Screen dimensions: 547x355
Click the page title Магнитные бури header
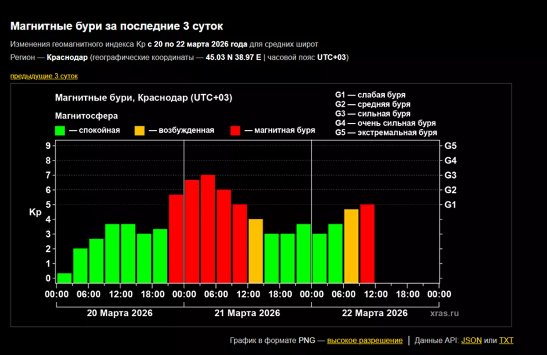tap(117, 26)
